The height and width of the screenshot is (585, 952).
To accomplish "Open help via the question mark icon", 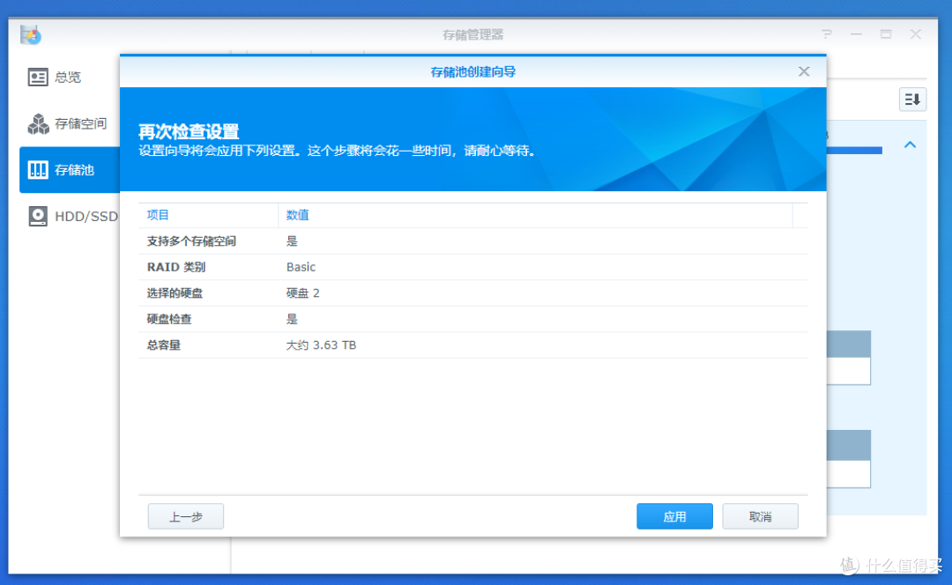I will click(x=826, y=35).
